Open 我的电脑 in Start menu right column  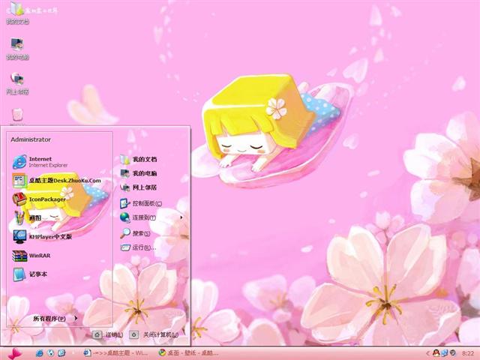(x=139, y=173)
